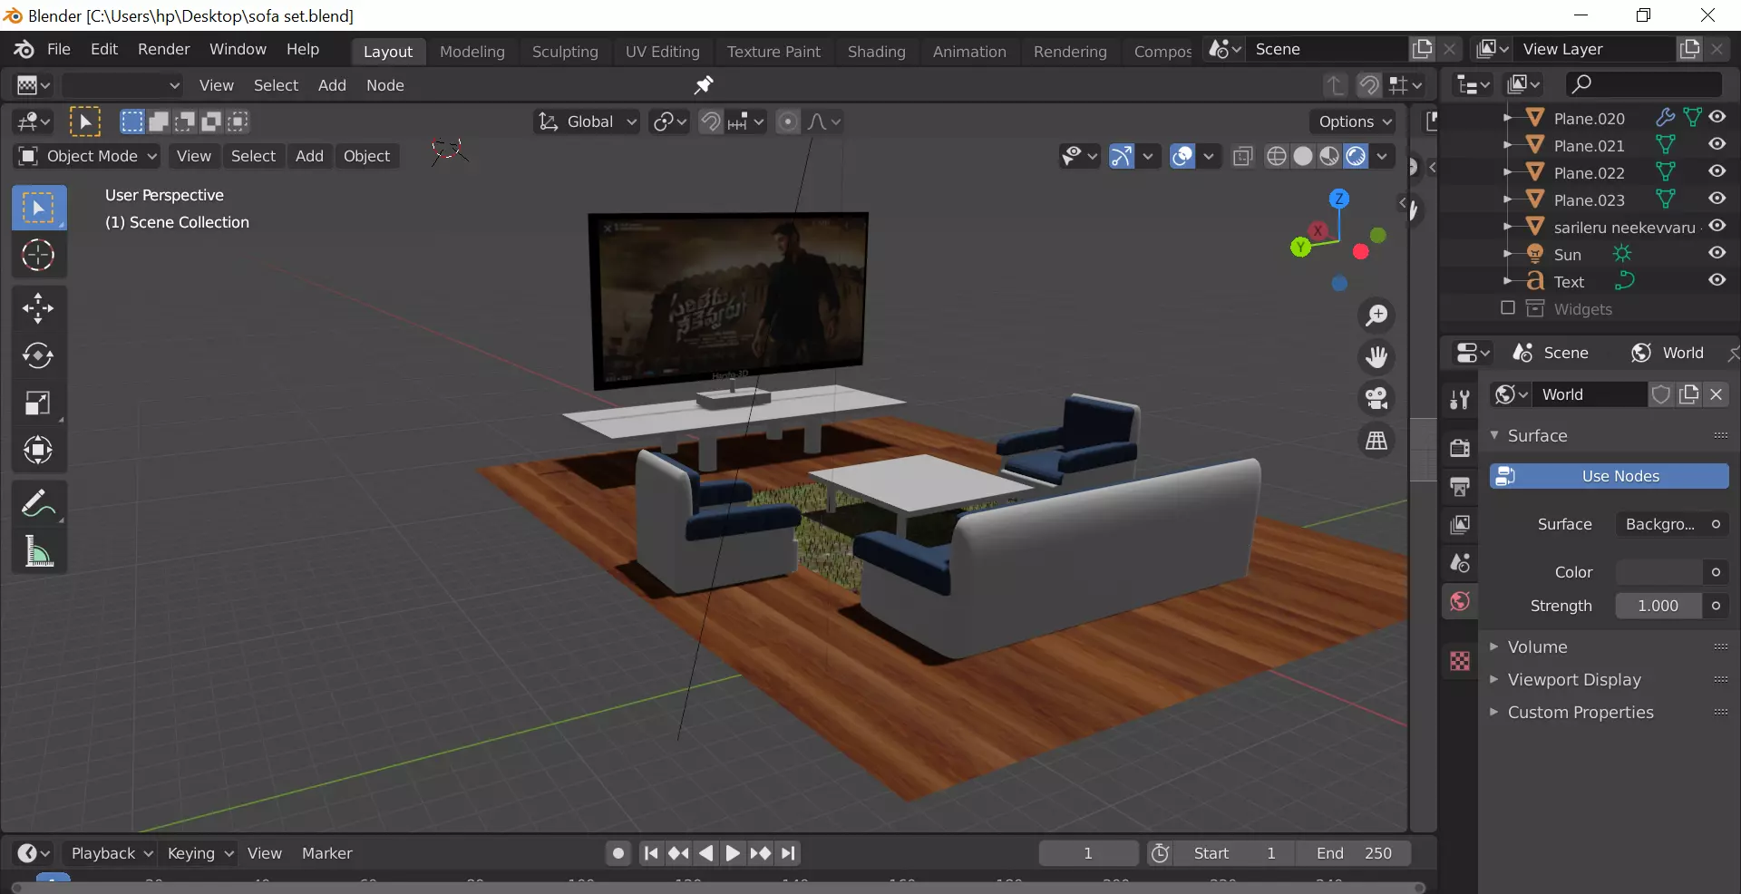This screenshot has width=1741, height=894.
Task: Expand the Viewport Display panel
Action: (x=1573, y=679)
